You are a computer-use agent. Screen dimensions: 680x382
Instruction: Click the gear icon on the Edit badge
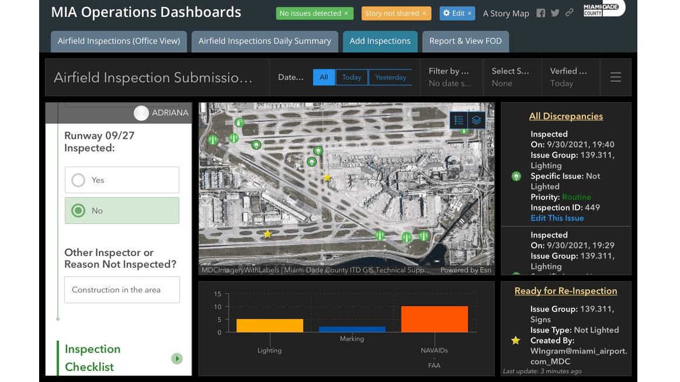pyautogui.click(x=446, y=13)
